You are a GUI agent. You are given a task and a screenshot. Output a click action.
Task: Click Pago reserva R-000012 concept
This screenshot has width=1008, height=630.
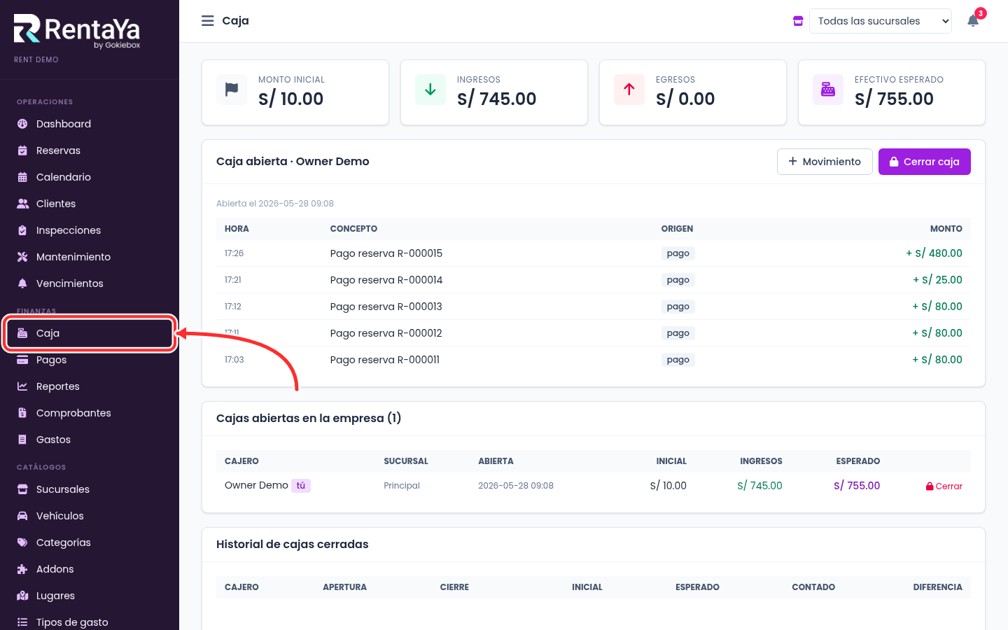coord(386,333)
